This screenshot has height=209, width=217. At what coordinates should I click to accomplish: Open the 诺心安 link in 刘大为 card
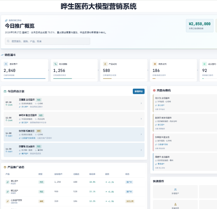[161, 105]
